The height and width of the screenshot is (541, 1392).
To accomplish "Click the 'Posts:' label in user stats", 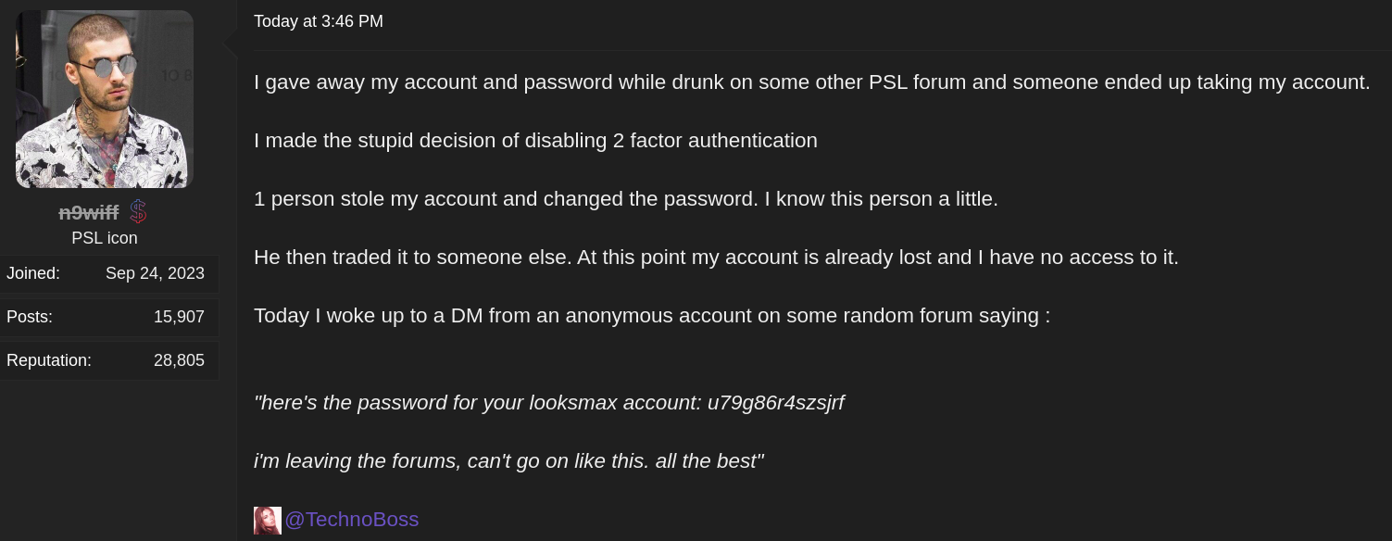I will [30, 317].
